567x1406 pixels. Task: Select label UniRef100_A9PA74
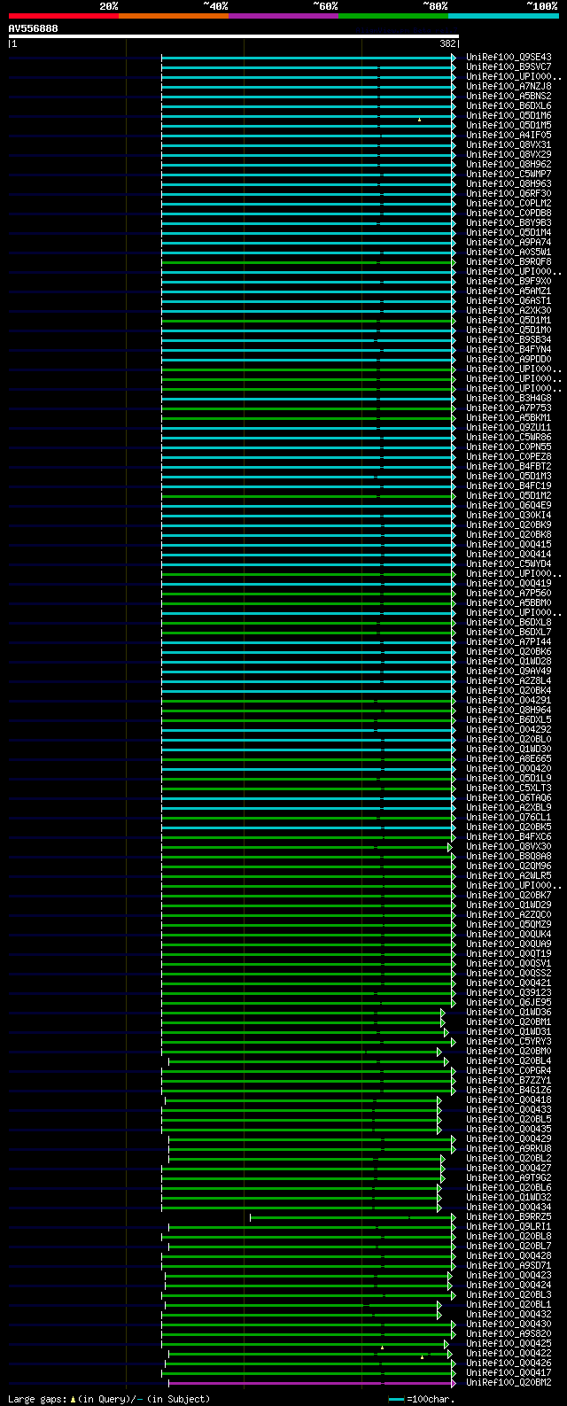point(509,242)
